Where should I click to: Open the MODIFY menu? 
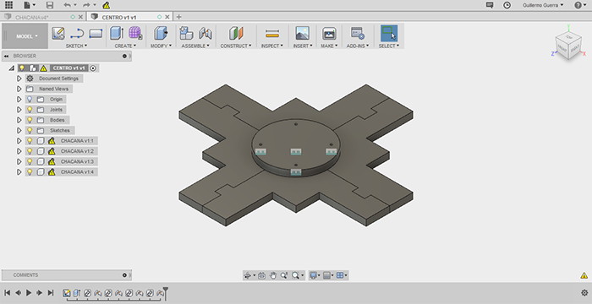[x=161, y=46]
